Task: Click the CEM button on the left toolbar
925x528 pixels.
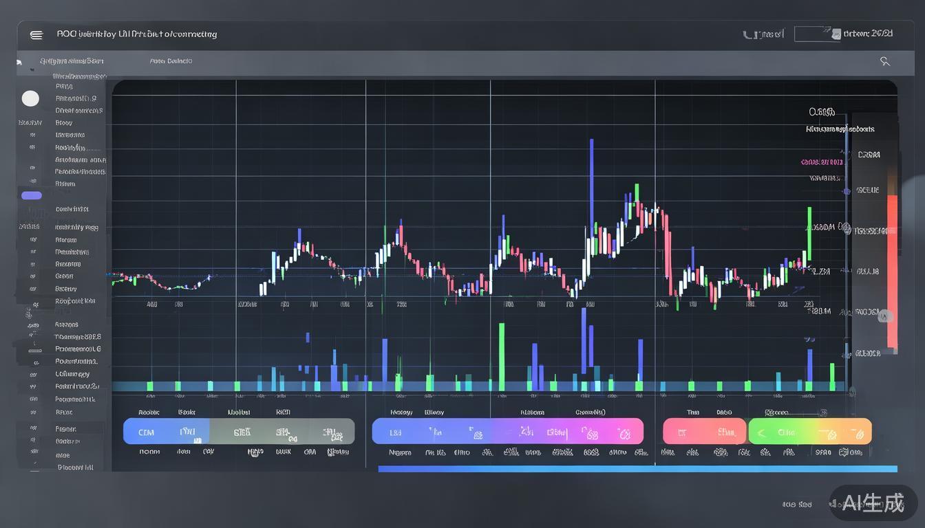Action: [x=147, y=432]
